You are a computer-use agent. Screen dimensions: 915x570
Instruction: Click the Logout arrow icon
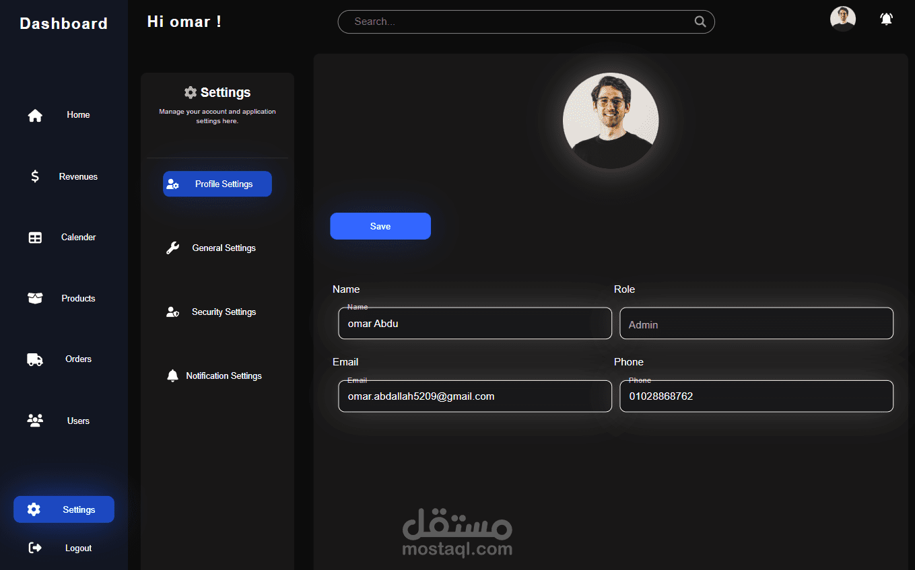35,548
